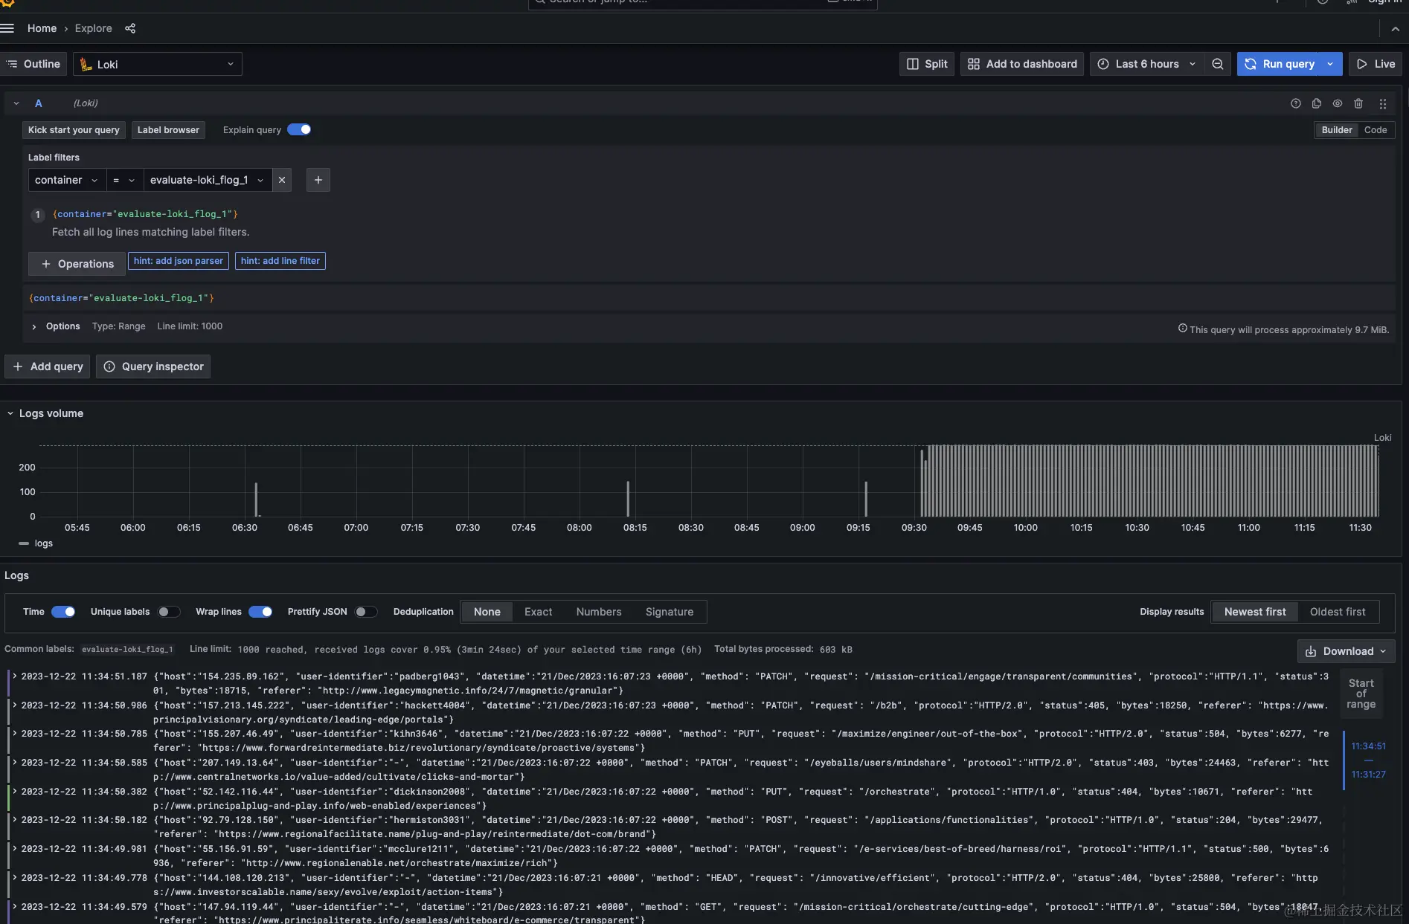Select Oldest first display order
The height and width of the screenshot is (924, 1409).
pyautogui.click(x=1338, y=612)
